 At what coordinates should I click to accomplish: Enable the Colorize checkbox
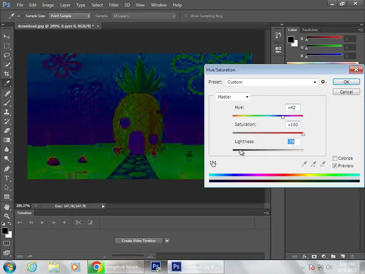[335, 158]
